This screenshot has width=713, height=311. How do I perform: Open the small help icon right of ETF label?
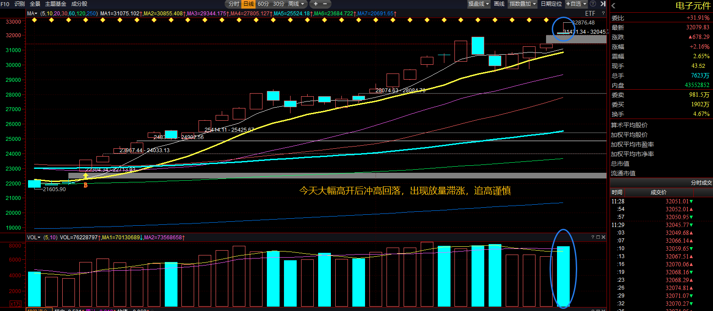point(603,14)
